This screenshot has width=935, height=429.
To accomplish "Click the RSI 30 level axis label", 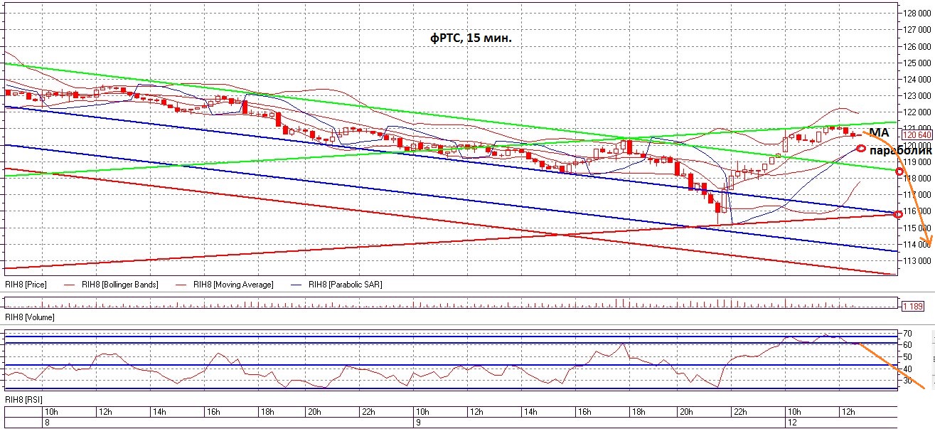I will pos(907,381).
